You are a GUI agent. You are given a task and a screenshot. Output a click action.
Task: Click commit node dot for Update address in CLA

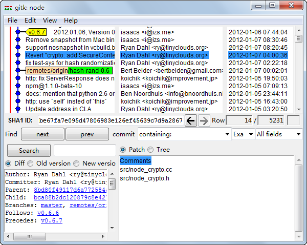click(18, 109)
